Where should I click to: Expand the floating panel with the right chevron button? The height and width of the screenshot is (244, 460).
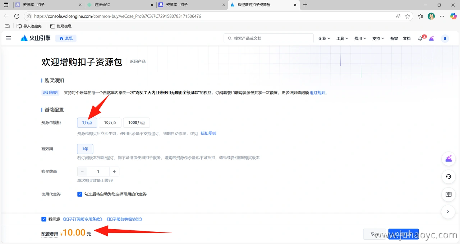coord(448,212)
